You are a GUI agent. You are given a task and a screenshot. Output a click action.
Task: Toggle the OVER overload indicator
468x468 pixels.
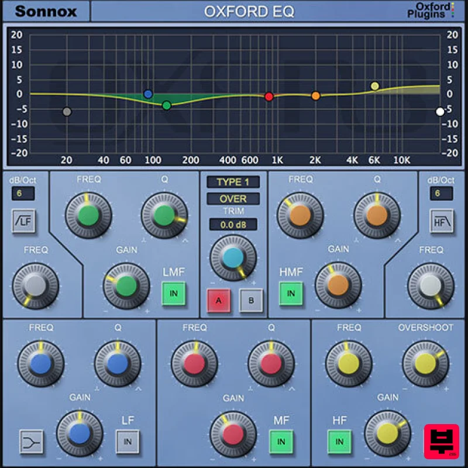coord(232,199)
